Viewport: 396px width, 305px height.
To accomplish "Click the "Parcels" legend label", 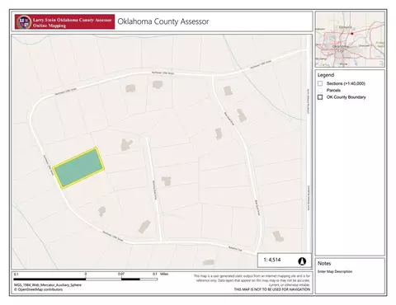I will [333, 90].
